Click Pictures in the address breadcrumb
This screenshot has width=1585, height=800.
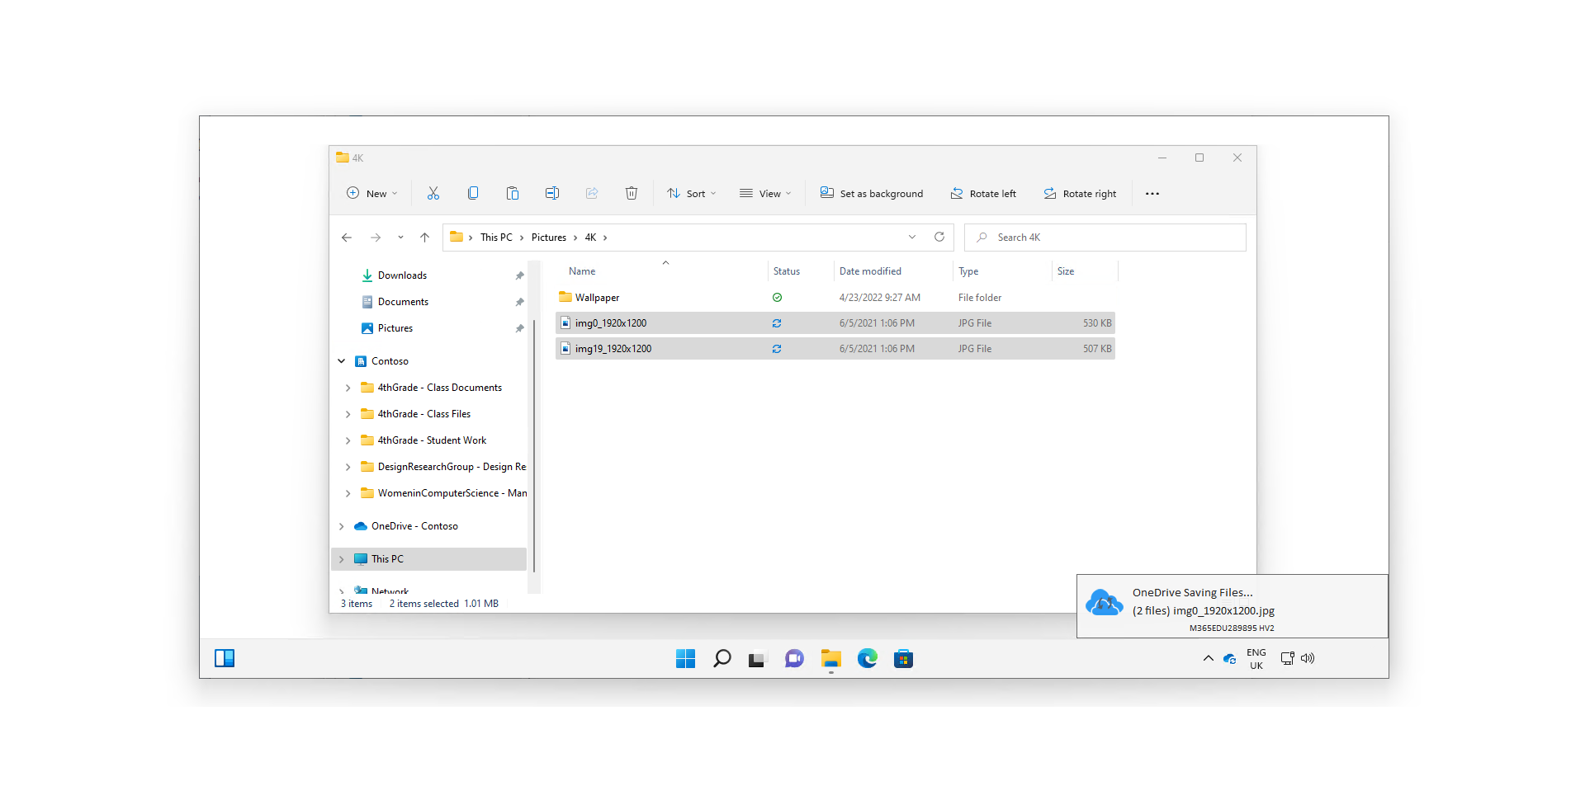[x=549, y=238]
